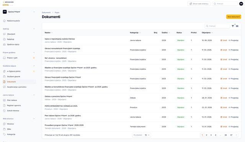Screen dimensions: 245x142
Task: Focus the documents table search field
Action: tap(217, 26)
